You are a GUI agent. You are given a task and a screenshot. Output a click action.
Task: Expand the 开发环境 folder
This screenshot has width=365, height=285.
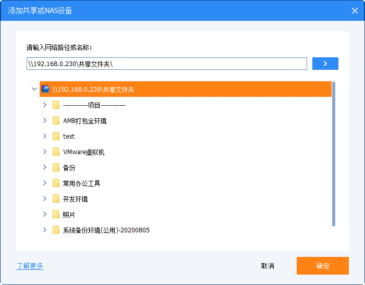point(45,199)
